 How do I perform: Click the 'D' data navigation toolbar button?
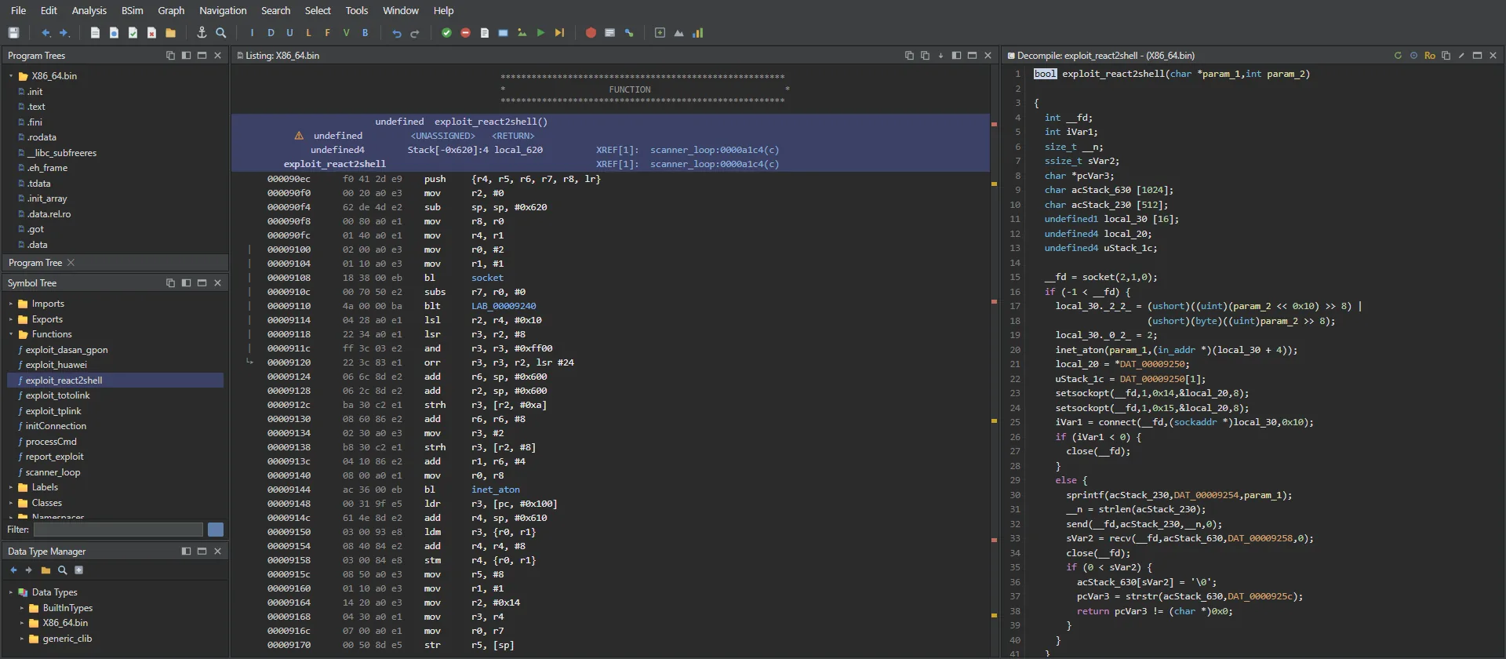point(271,33)
